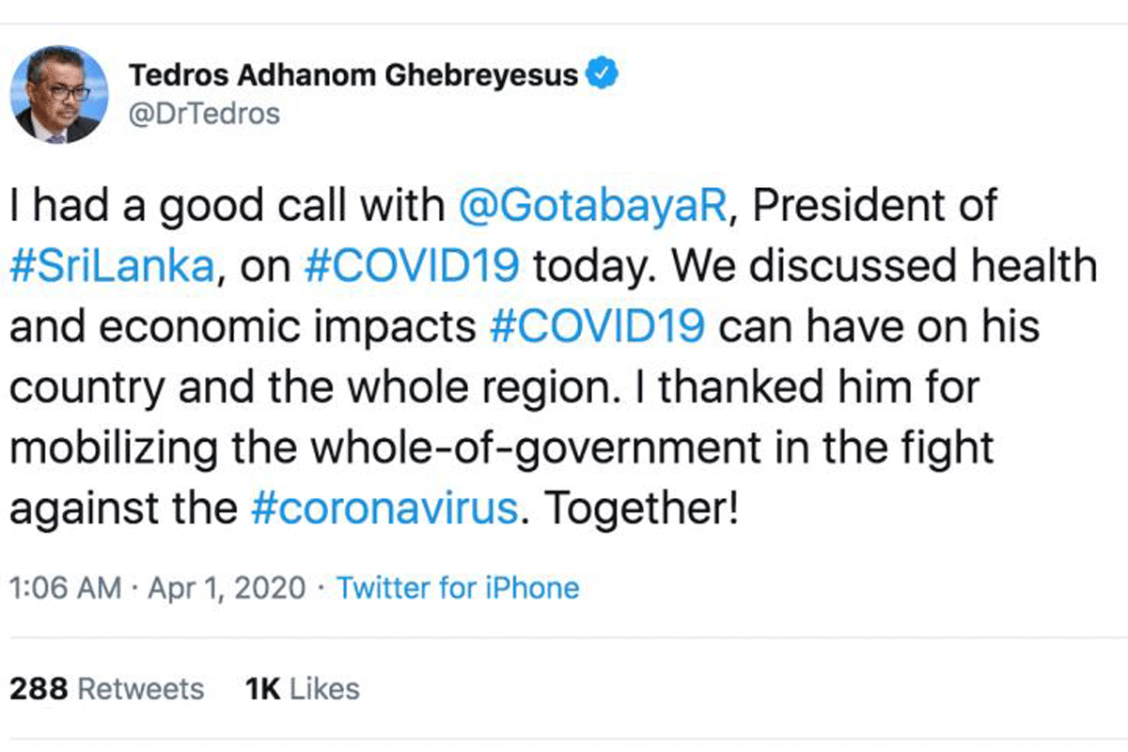Open the Tedros Adhanom Ghebreyesus display name
The width and height of the screenshot is (1128, 752).
352,74
